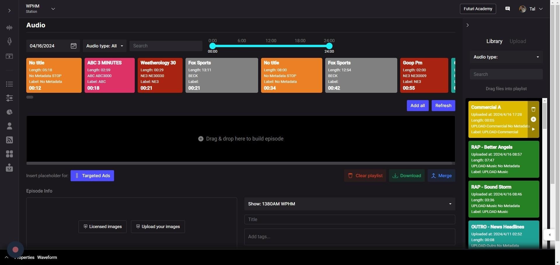
Task: Click the microphone icon in sidebar
Action: click(x=9, y=41)
